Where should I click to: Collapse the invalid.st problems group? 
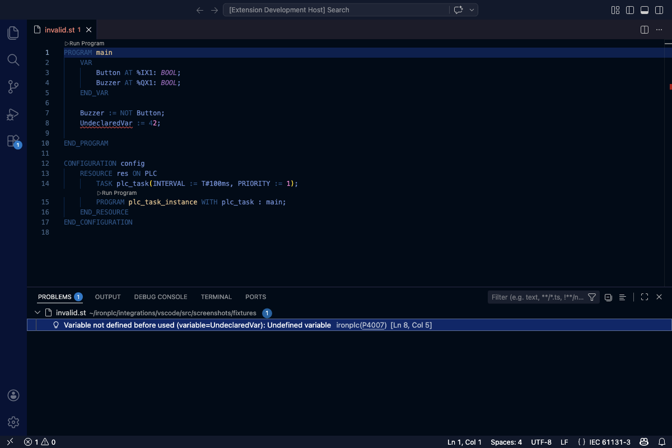pos(38,313)
